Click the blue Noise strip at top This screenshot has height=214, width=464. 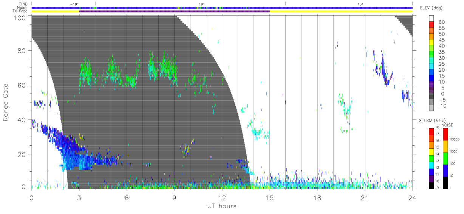coord(222,8)
